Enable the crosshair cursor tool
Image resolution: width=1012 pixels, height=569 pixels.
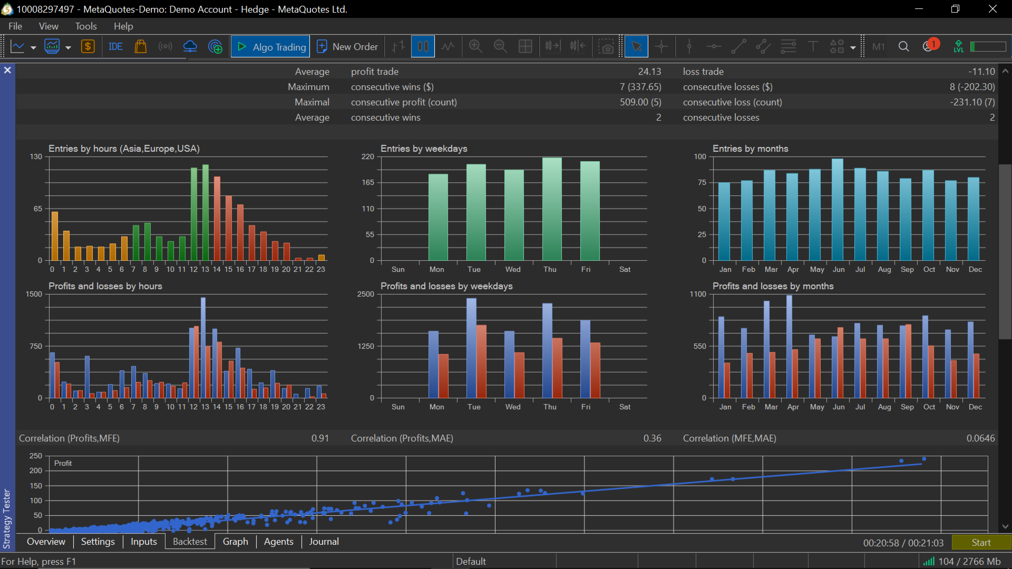(x=661, y=47)
